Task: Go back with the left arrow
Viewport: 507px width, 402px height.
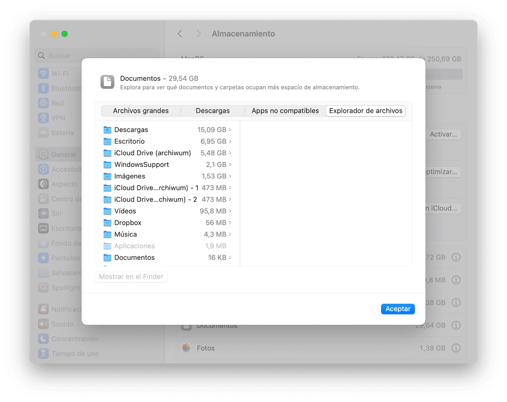Action: [180, 34]
